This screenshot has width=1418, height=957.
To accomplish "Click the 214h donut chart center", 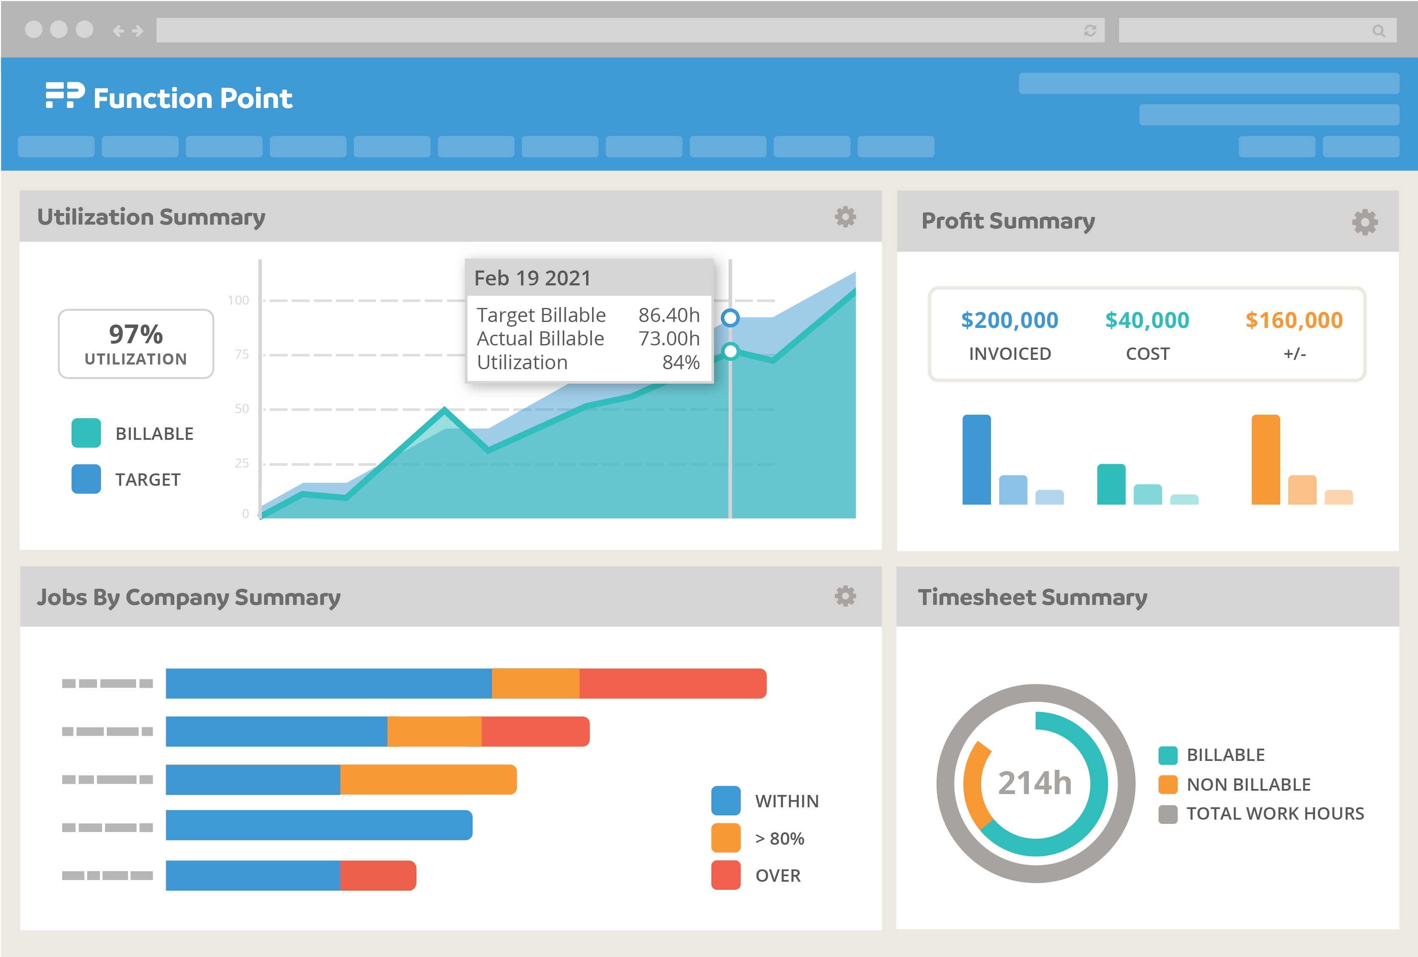I will 1035,783.
